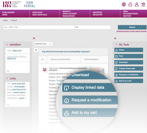Image resolution: width=147 pixels, height=133 pixels.
Task: Collapse the My Tools section
Action: click(116, 44)
